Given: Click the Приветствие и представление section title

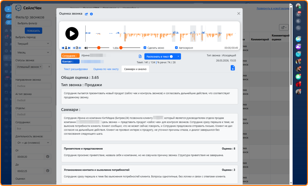Looking at the screenshot, I should click(83, 149).
